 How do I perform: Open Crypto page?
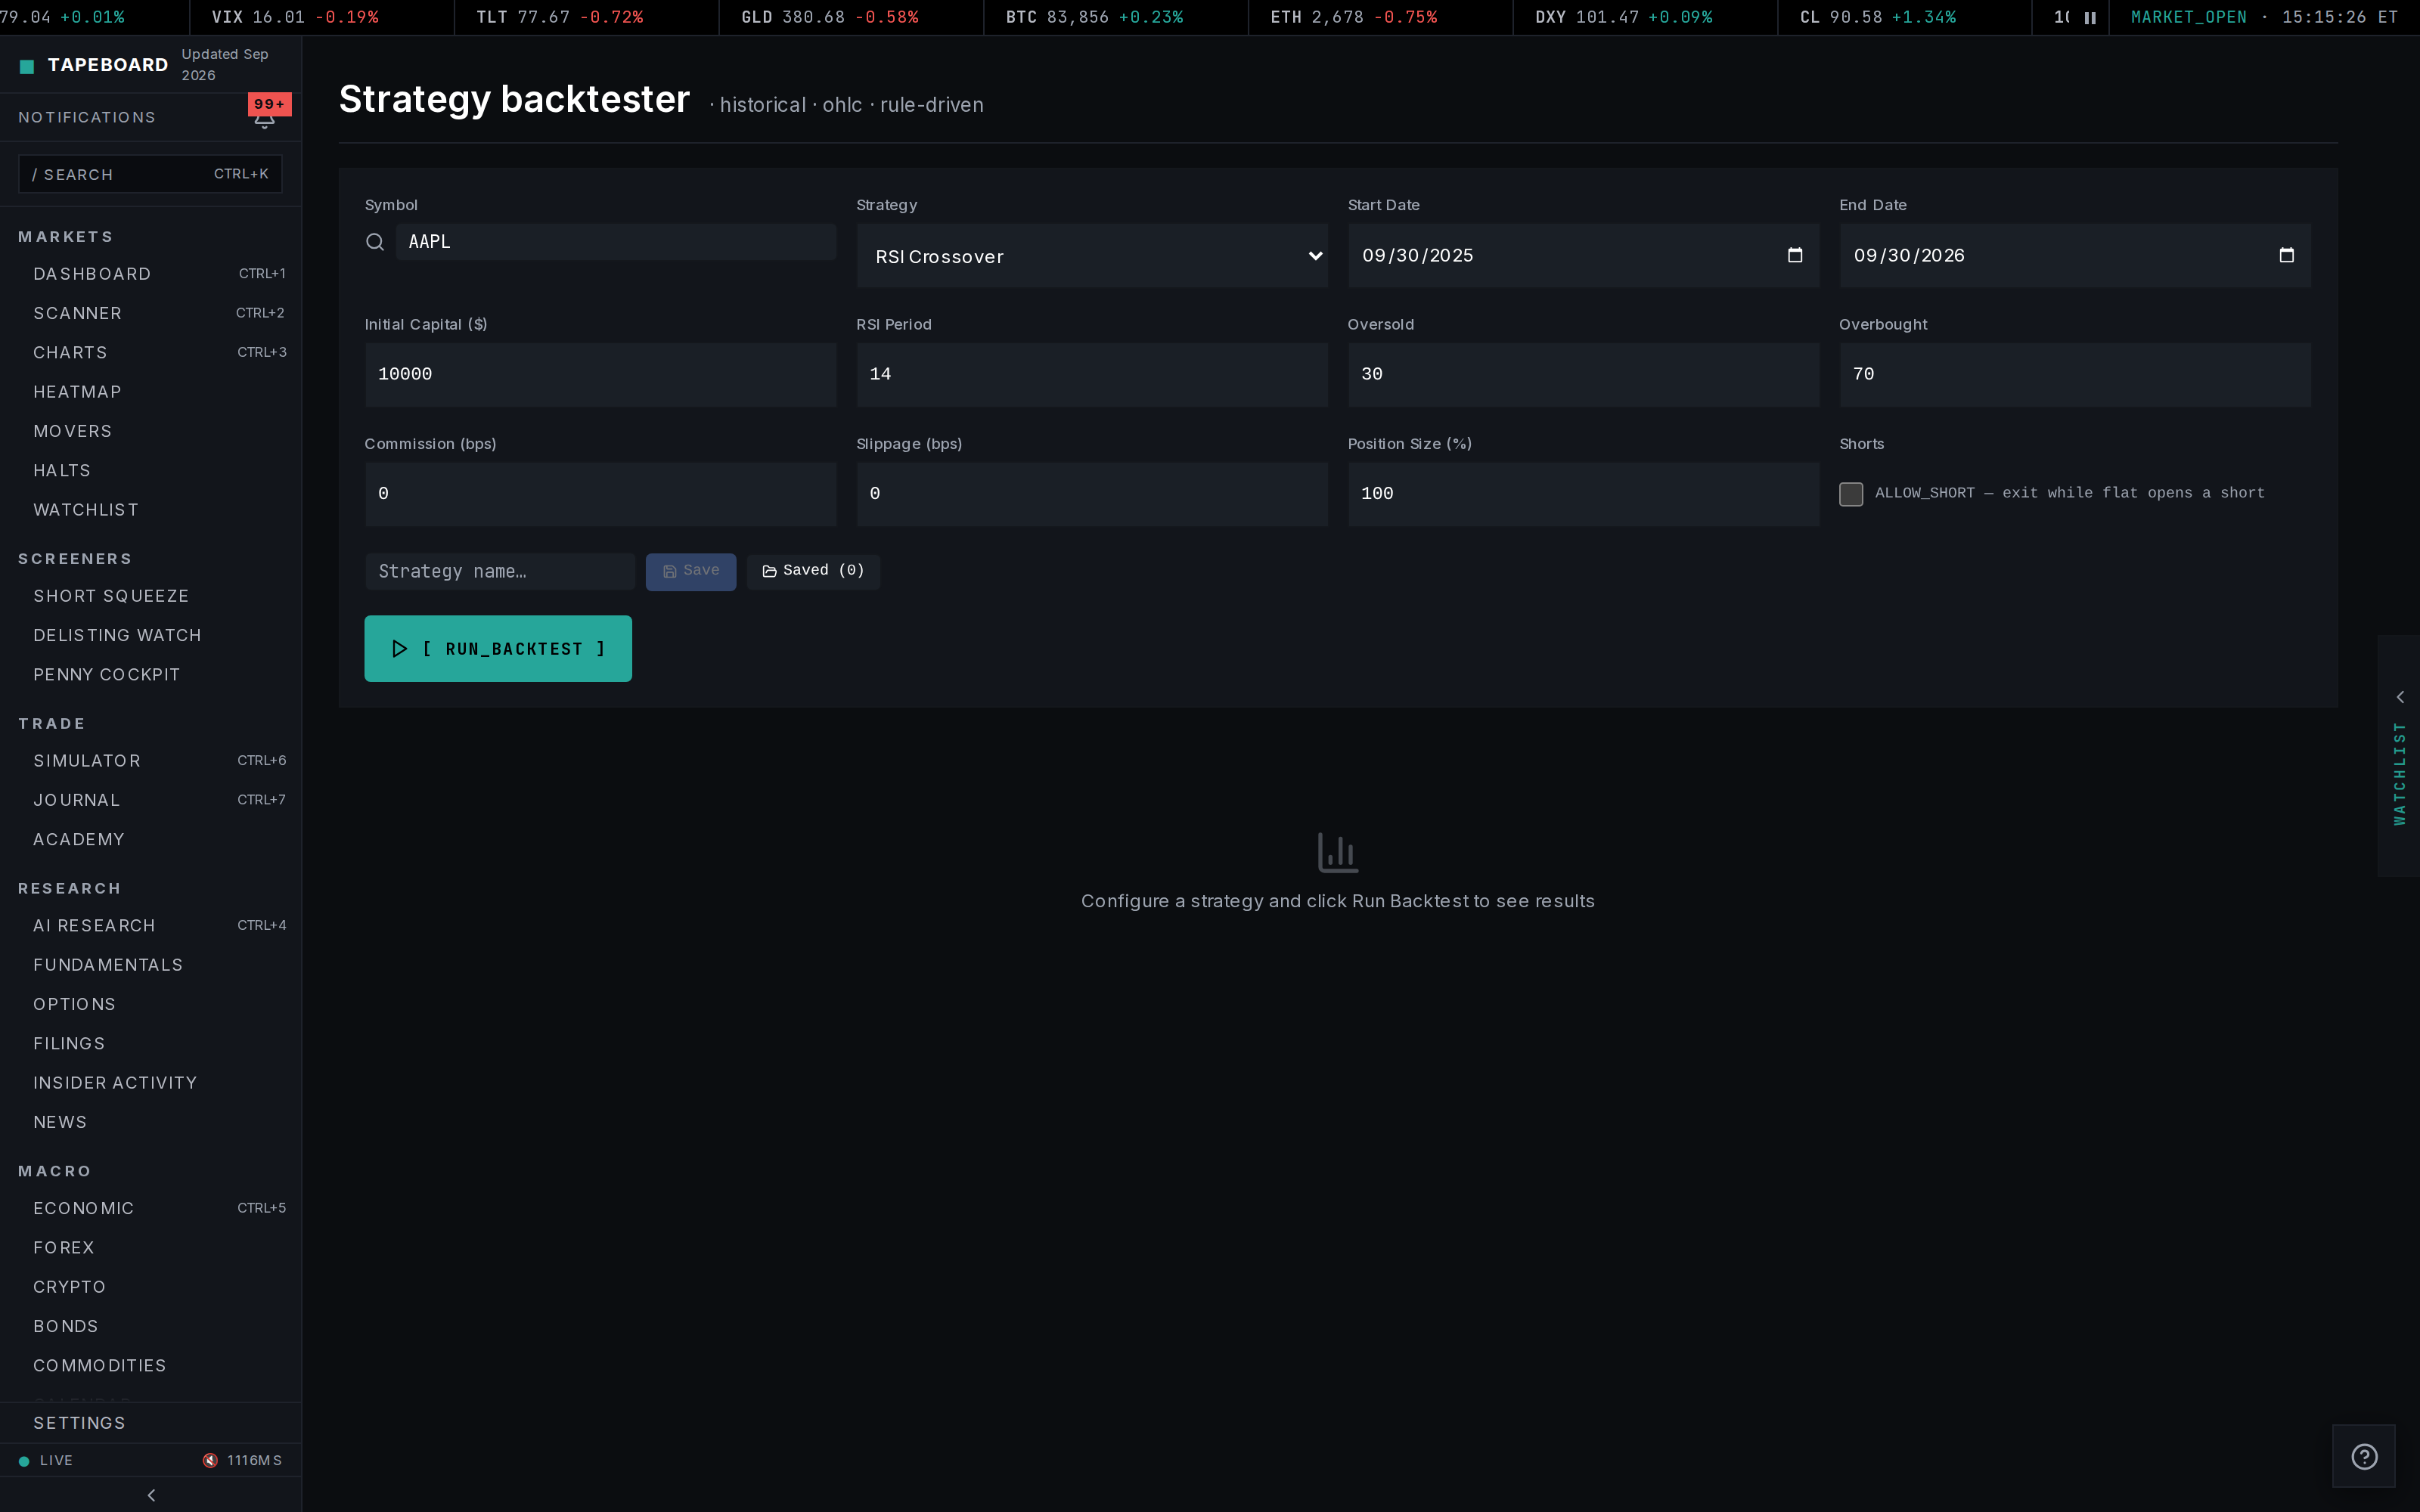(x=151, y=1287)
